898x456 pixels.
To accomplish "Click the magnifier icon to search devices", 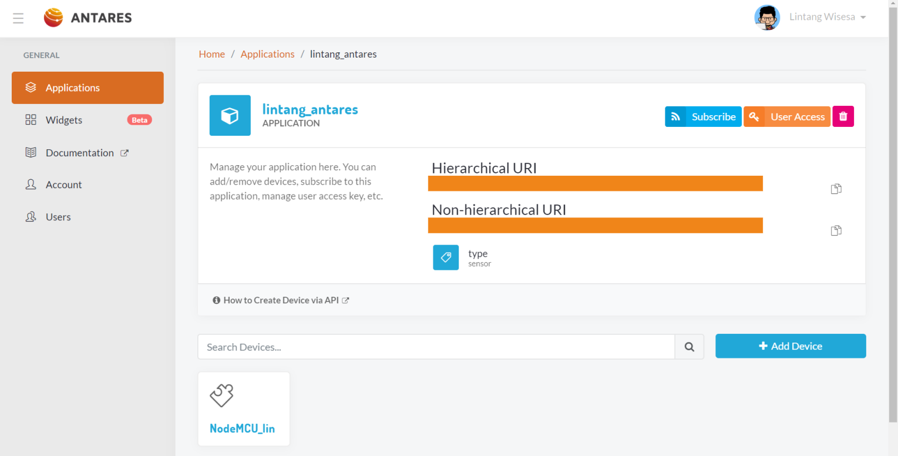I will [689, 347].
